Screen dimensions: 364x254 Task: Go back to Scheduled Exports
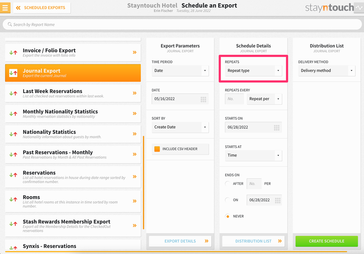tap(42, 8)
